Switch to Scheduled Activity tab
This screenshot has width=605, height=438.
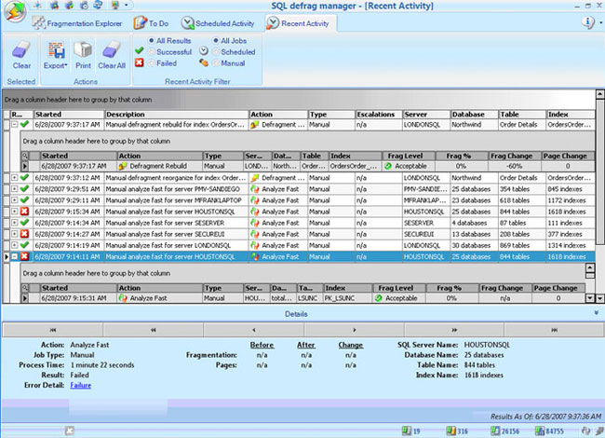point(219,23)
